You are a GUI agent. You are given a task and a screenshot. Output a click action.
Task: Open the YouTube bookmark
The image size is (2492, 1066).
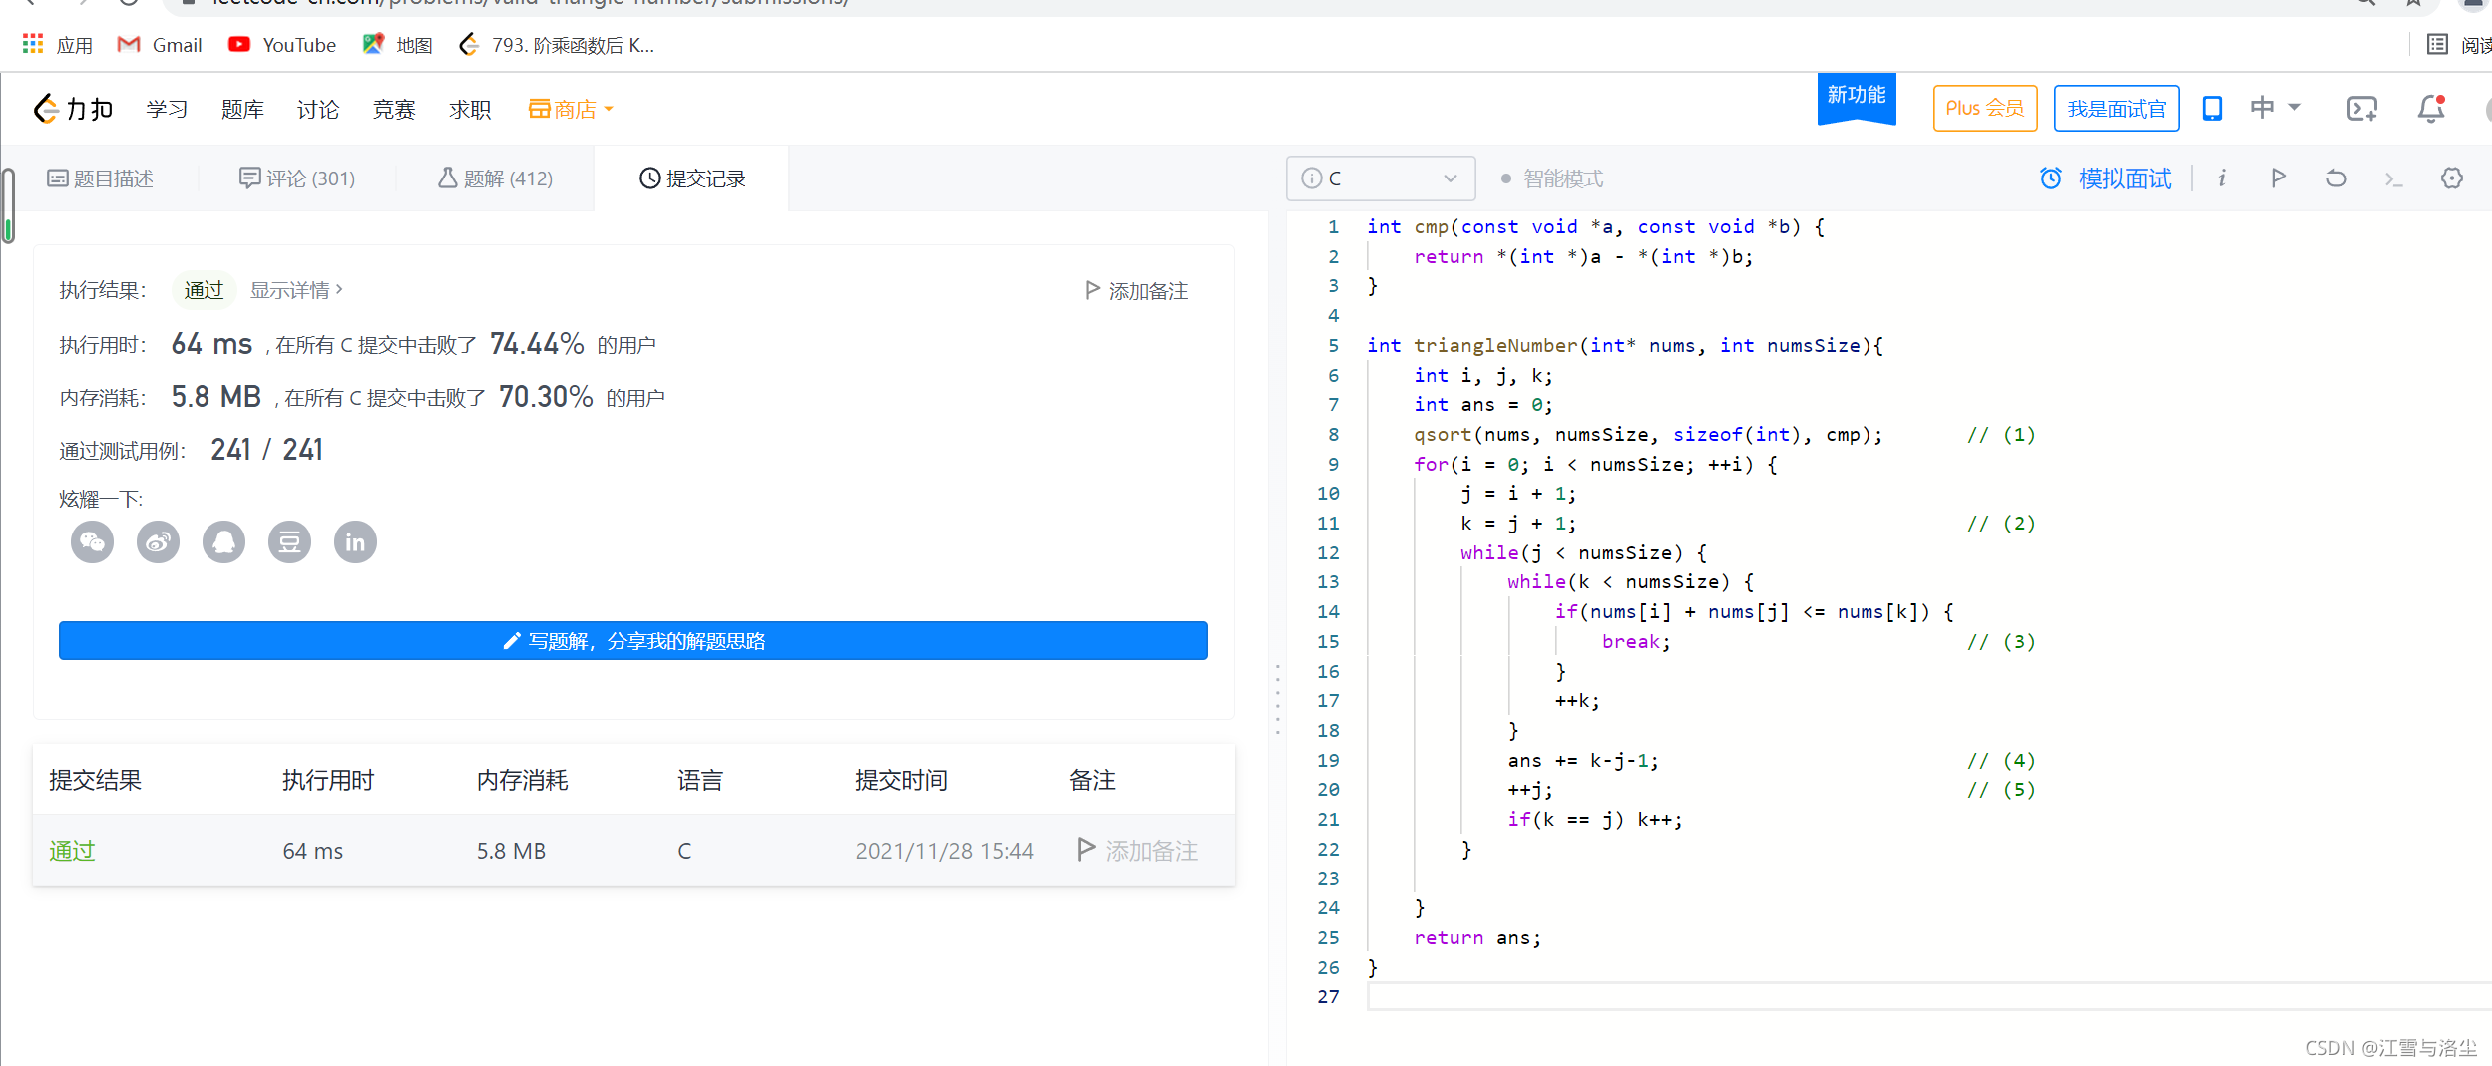point(282,45)
